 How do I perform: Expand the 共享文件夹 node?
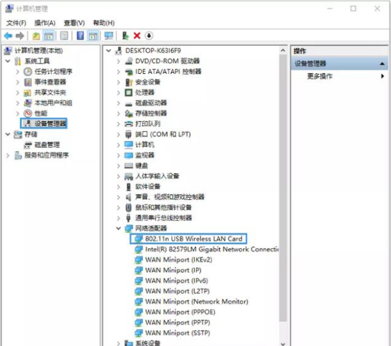pyautogui.click(x=17, y=92)
